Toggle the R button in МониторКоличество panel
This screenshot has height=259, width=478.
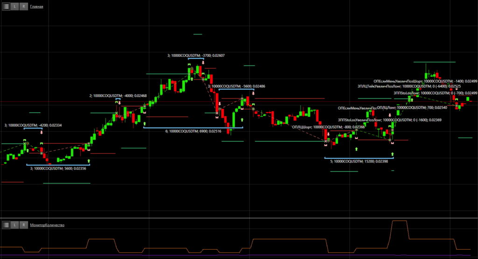[23, 225]
